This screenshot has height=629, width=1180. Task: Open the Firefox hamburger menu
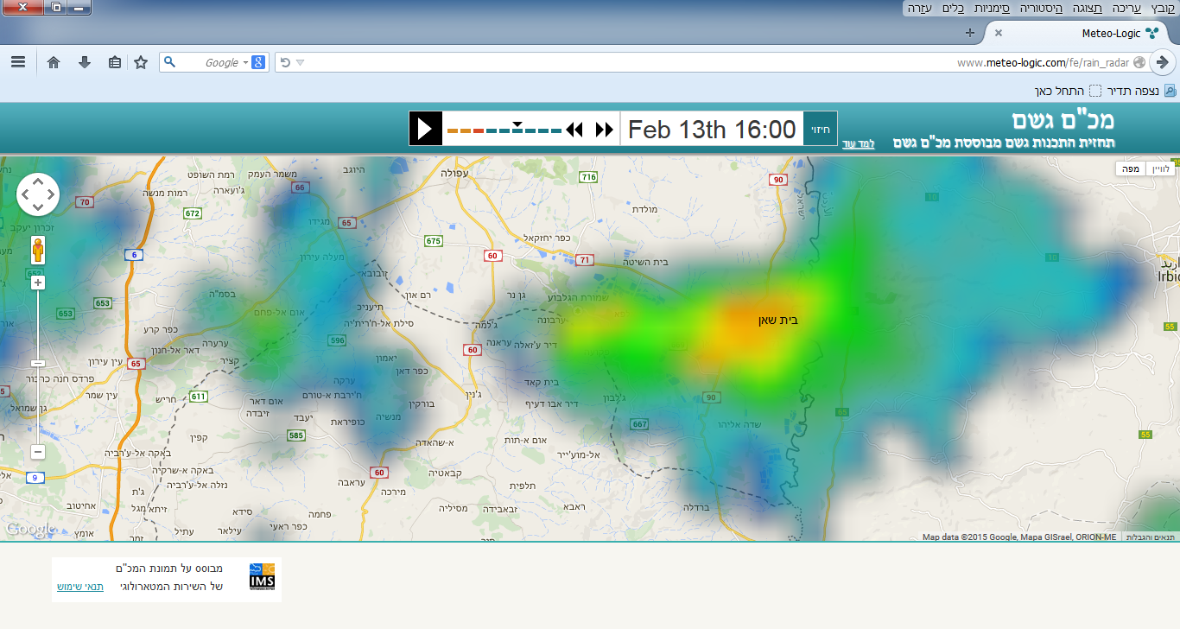[x=18, y=62]
